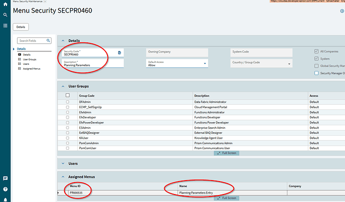Select Assigned Menus in navigation tree
Viewport: 345px width, 202px height.
click(x=30, y=68)
